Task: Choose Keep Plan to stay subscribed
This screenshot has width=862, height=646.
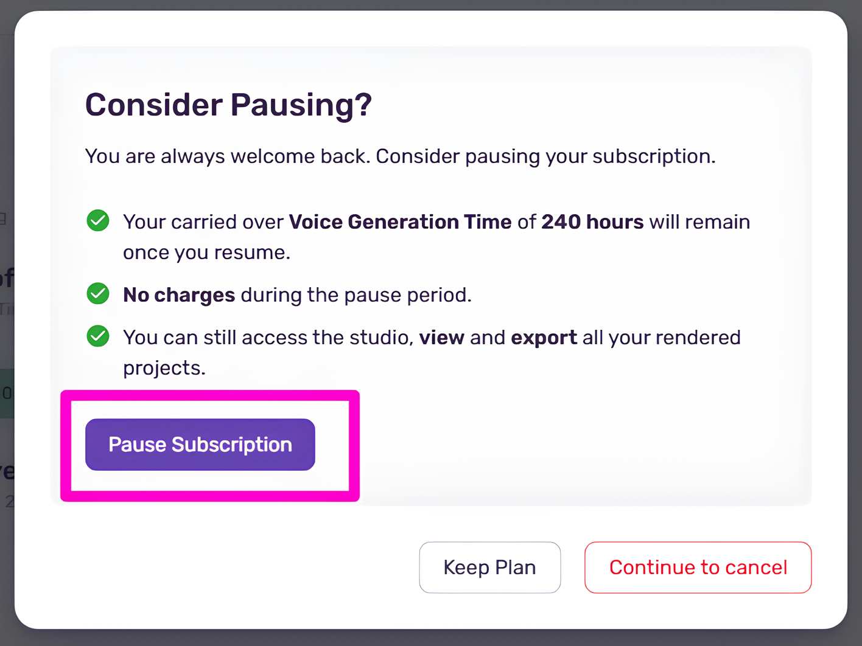Action: click(x=489, y=568)
